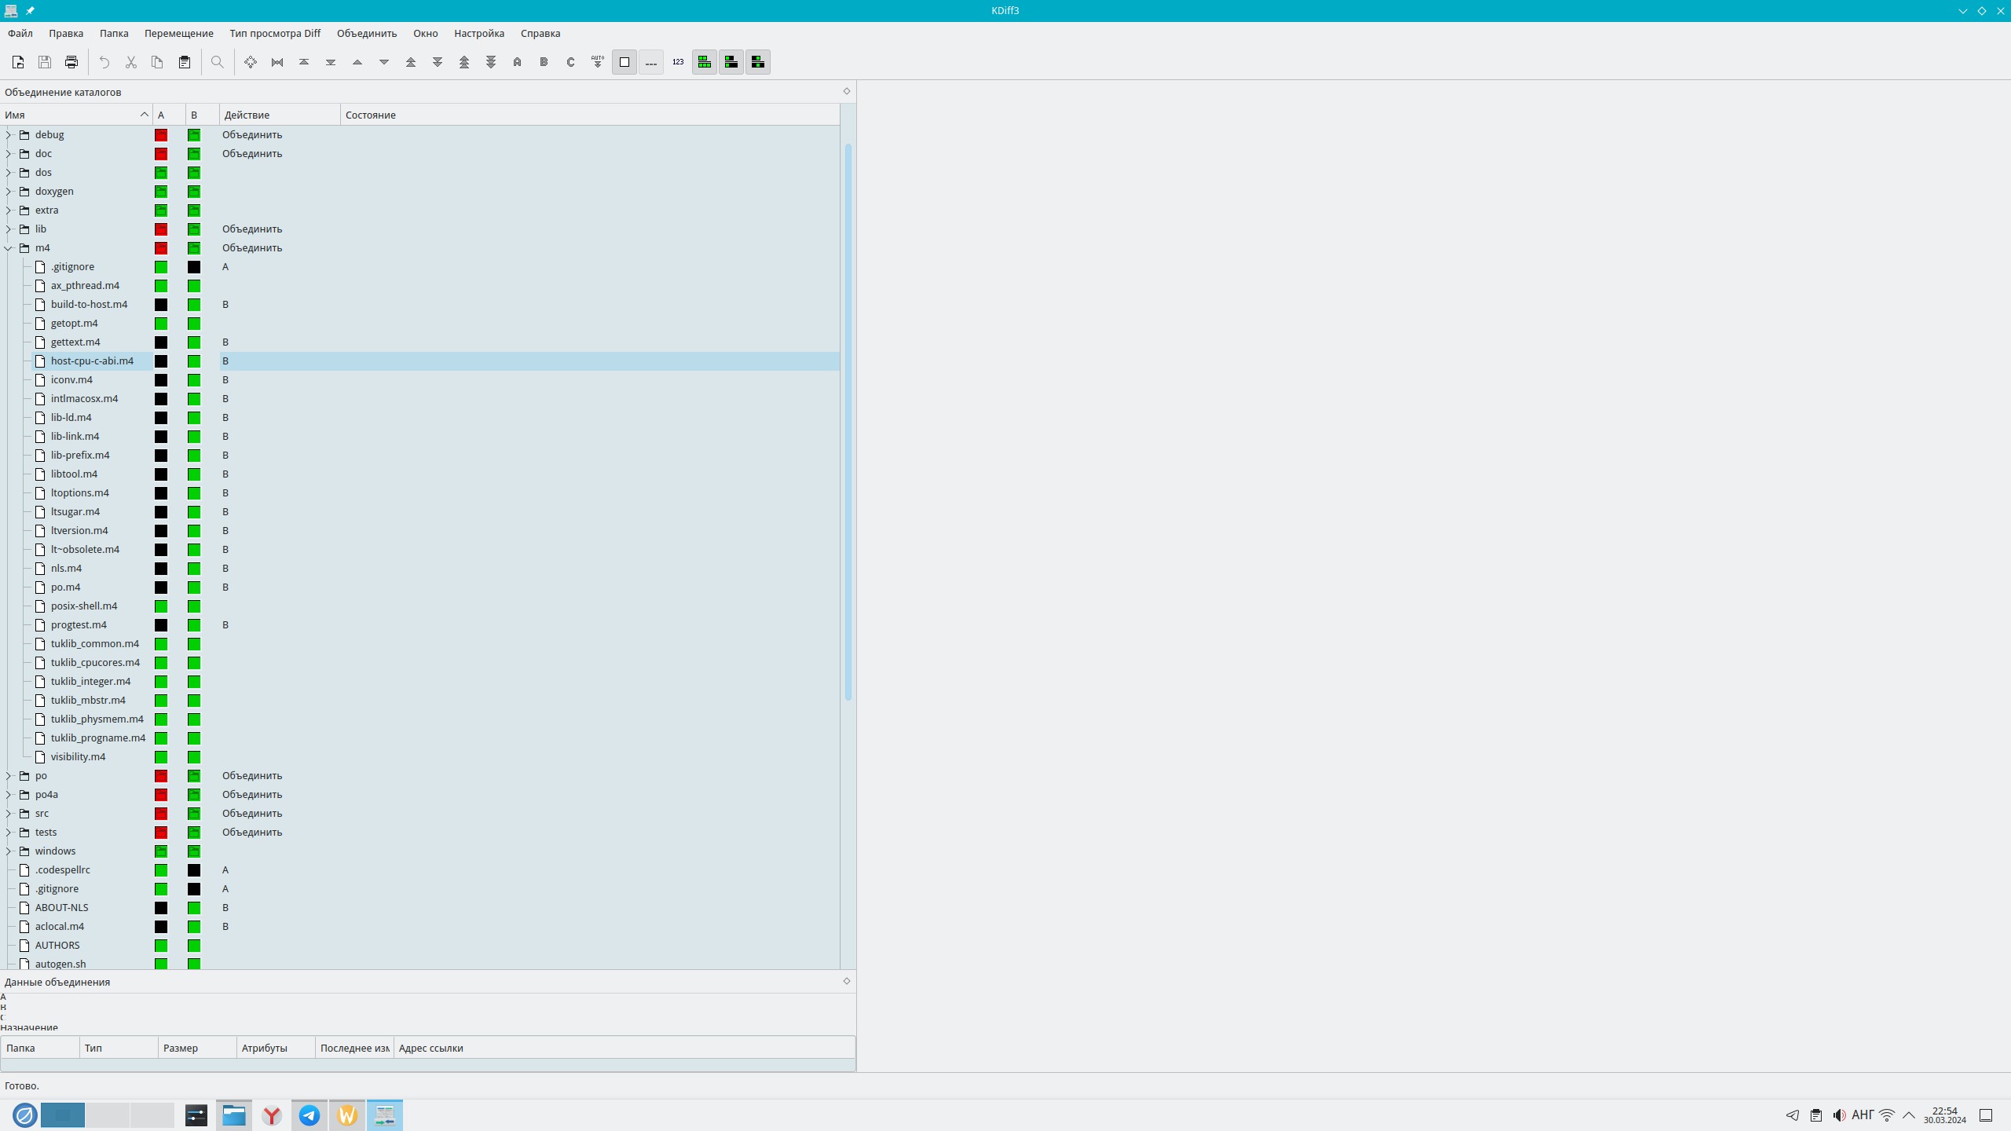Open the Объединить menu
Viewport: 2011px width, 1131px height.
[x=367, y=33]
